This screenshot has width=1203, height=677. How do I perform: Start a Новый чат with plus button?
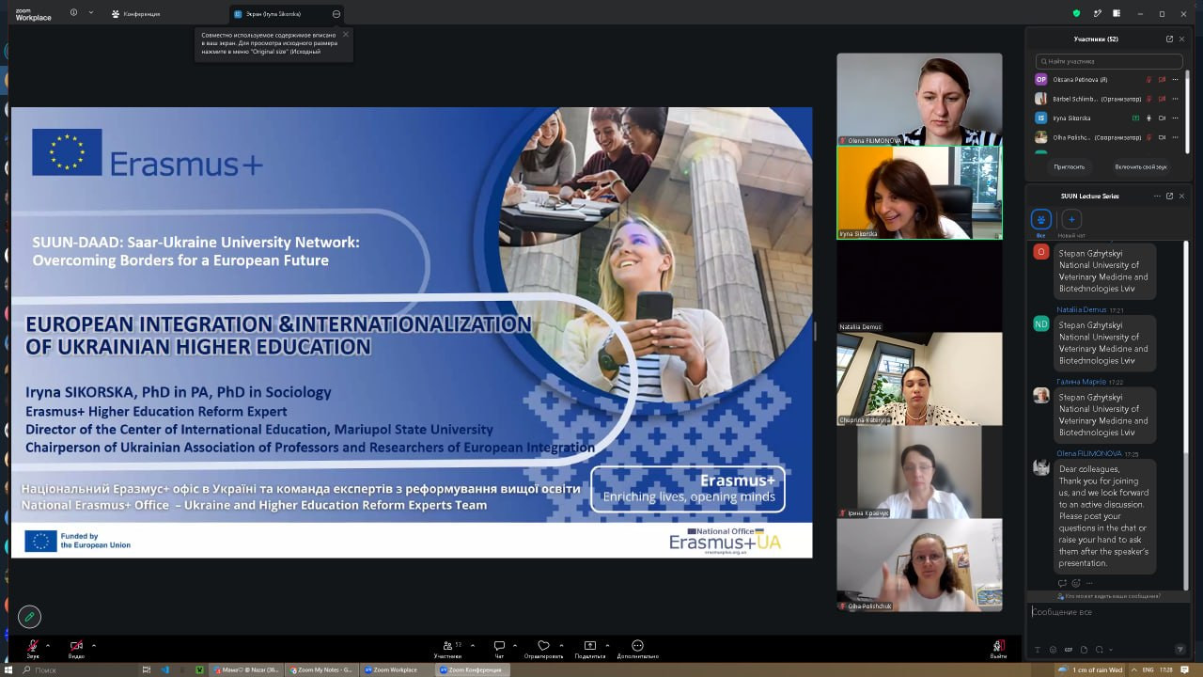[1071, 220]
